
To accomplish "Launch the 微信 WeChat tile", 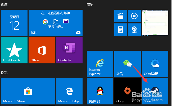I will point(128,64).
